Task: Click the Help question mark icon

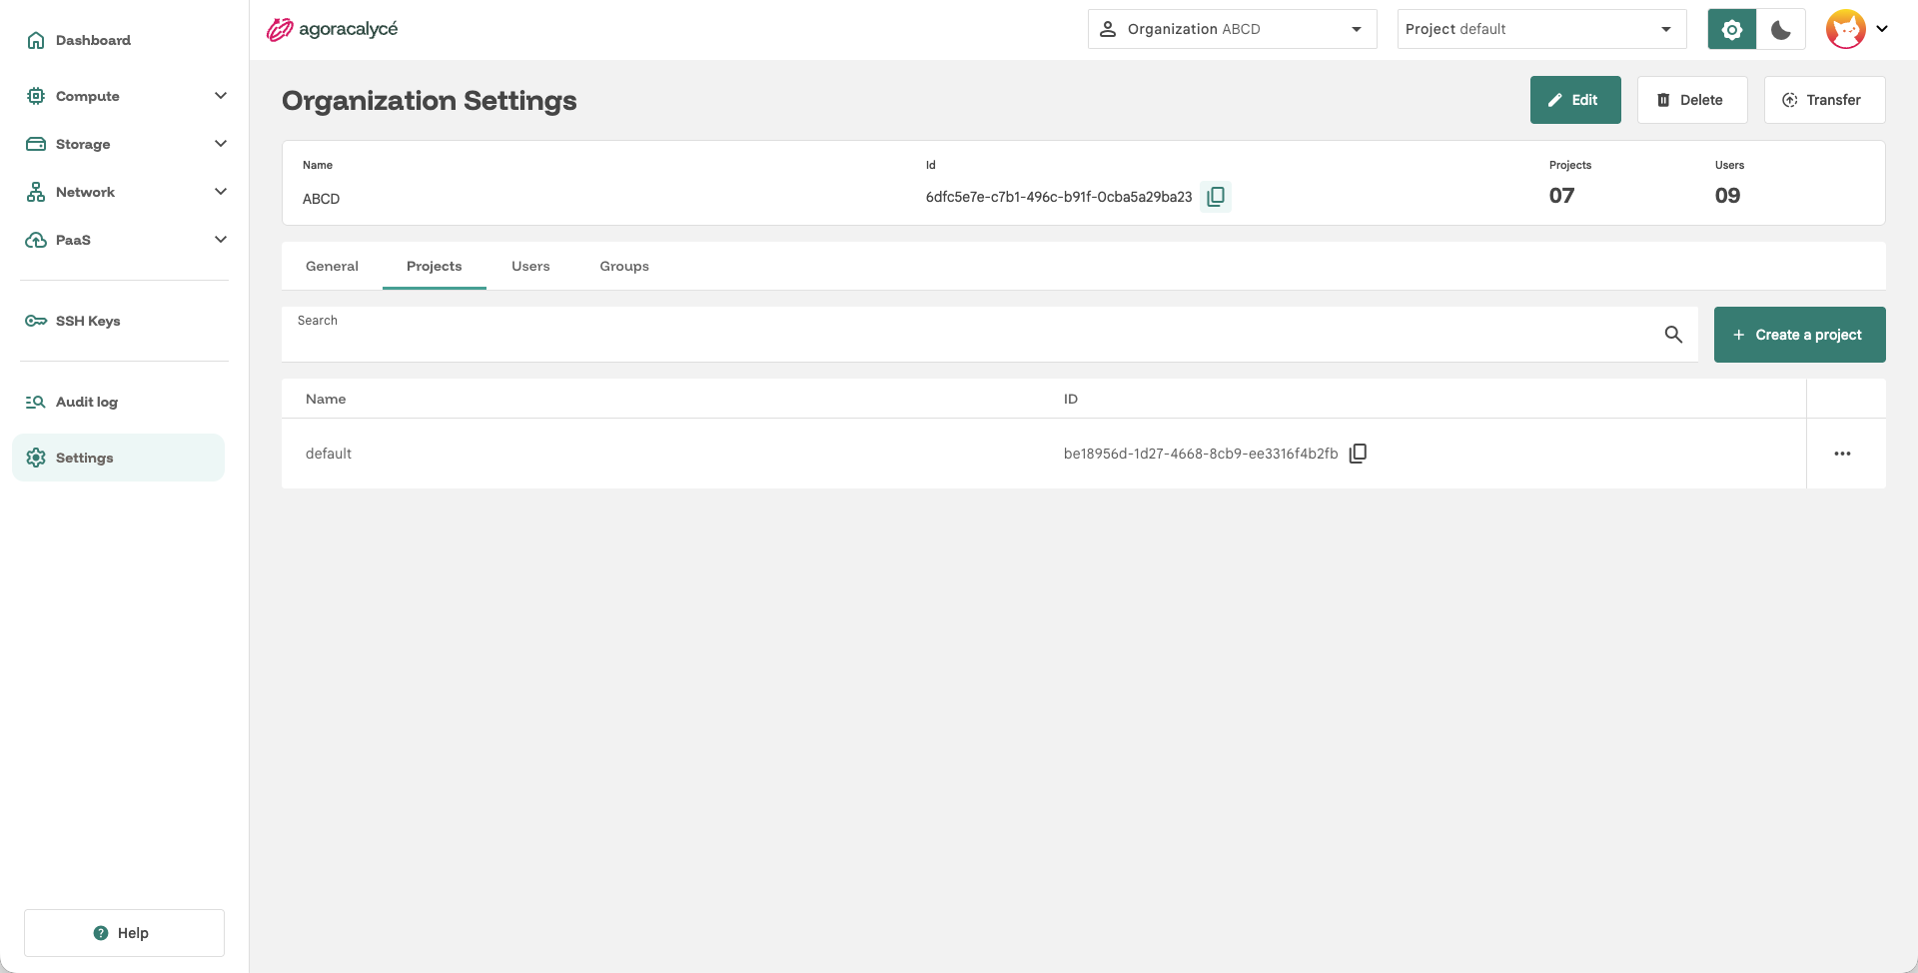Action: (101, 933)
